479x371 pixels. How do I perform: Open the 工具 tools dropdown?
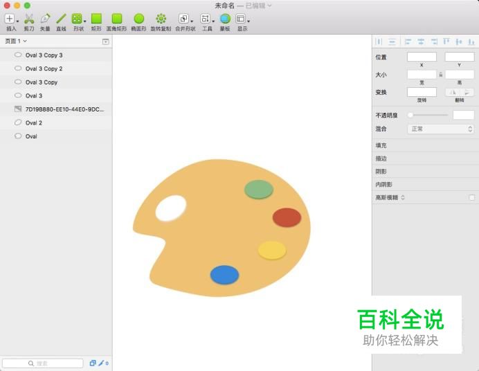click(207, 22)
